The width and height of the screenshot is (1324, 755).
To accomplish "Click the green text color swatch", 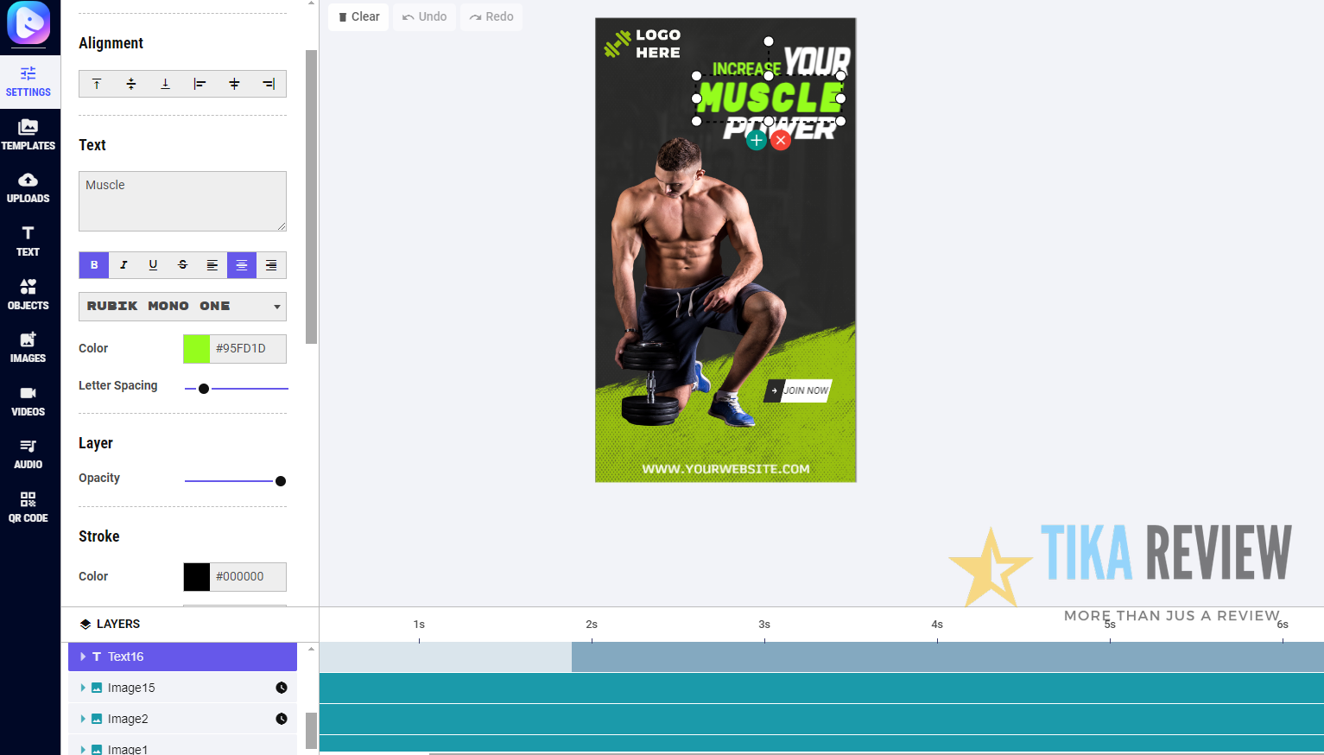I will coord(196,348).
